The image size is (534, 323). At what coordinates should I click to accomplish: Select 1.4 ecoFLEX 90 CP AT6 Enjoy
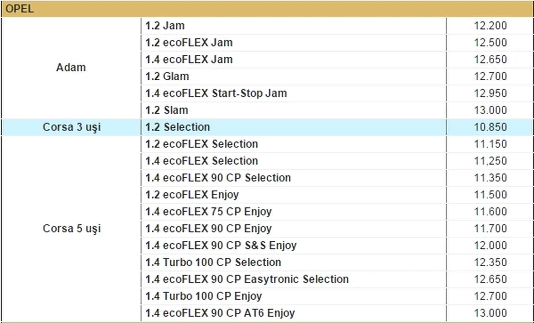pos(220,313)
